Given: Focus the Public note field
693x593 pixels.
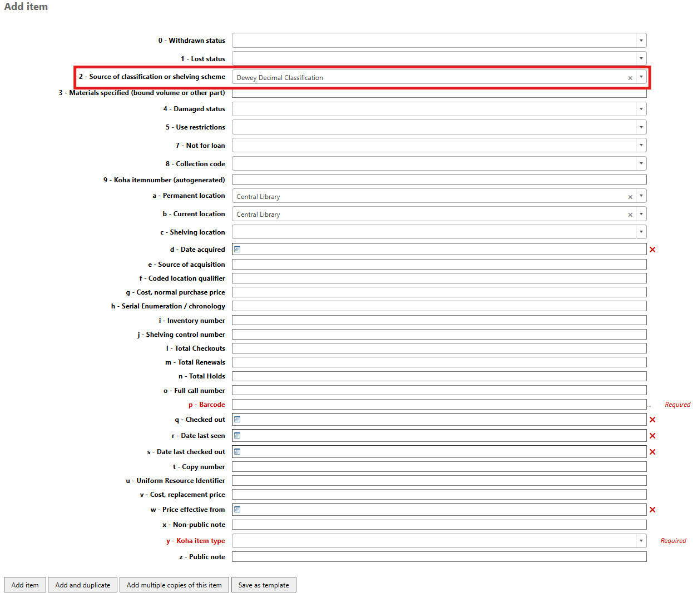Looking at the screenshot, I should 439,557.
